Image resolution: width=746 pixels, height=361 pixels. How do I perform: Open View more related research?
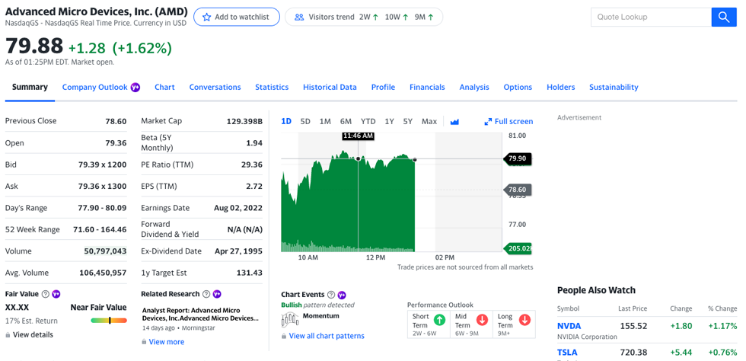click(x=167, y=342)
